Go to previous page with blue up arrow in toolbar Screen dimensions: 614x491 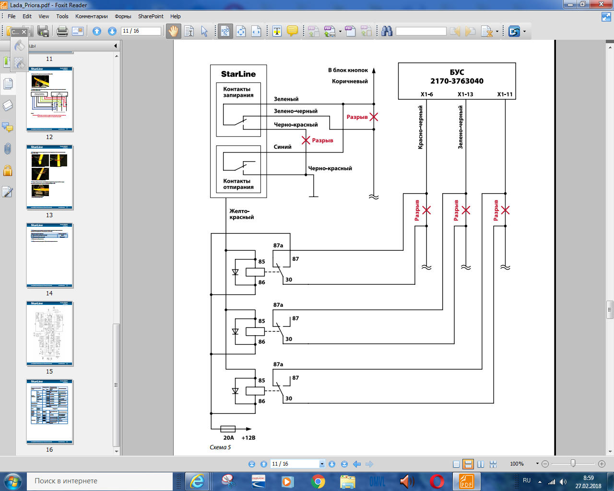click(x=97, y=31)
